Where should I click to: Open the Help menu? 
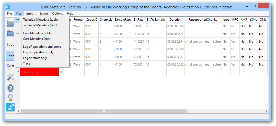tap(70, 14)
